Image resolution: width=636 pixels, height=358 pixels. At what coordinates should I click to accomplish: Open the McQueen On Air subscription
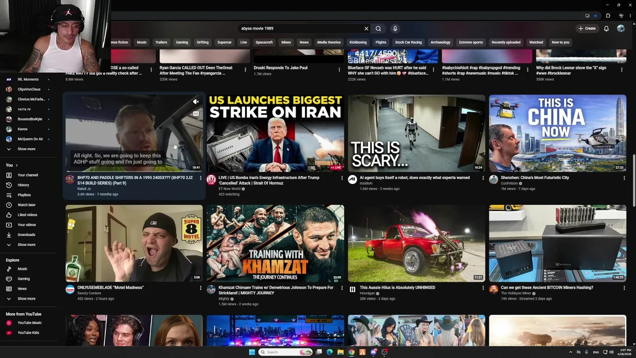click(x=30, y=139)
